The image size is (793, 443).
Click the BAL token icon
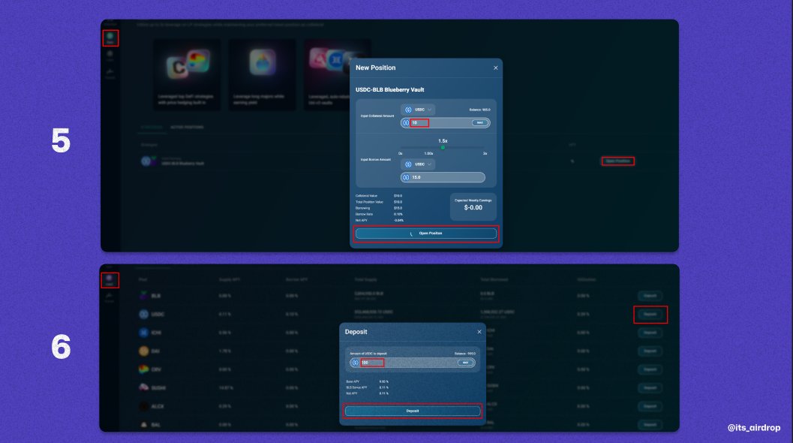(143, 424)
